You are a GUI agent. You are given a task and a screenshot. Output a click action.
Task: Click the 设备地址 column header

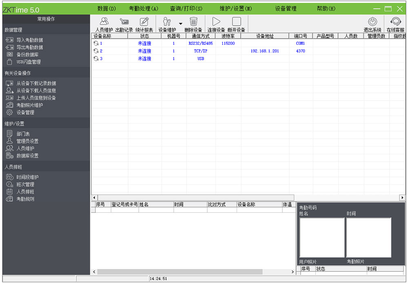tap(265, 36)
